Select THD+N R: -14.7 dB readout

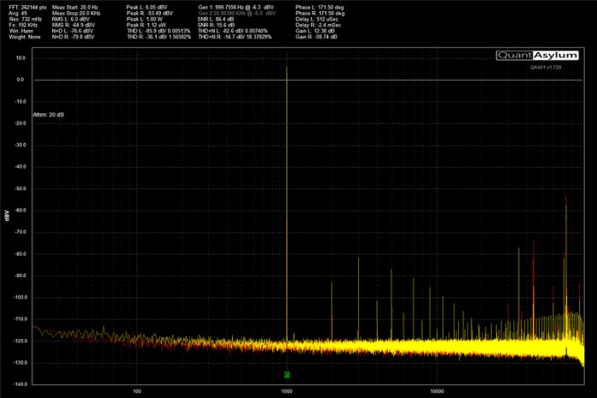point(235,37)
